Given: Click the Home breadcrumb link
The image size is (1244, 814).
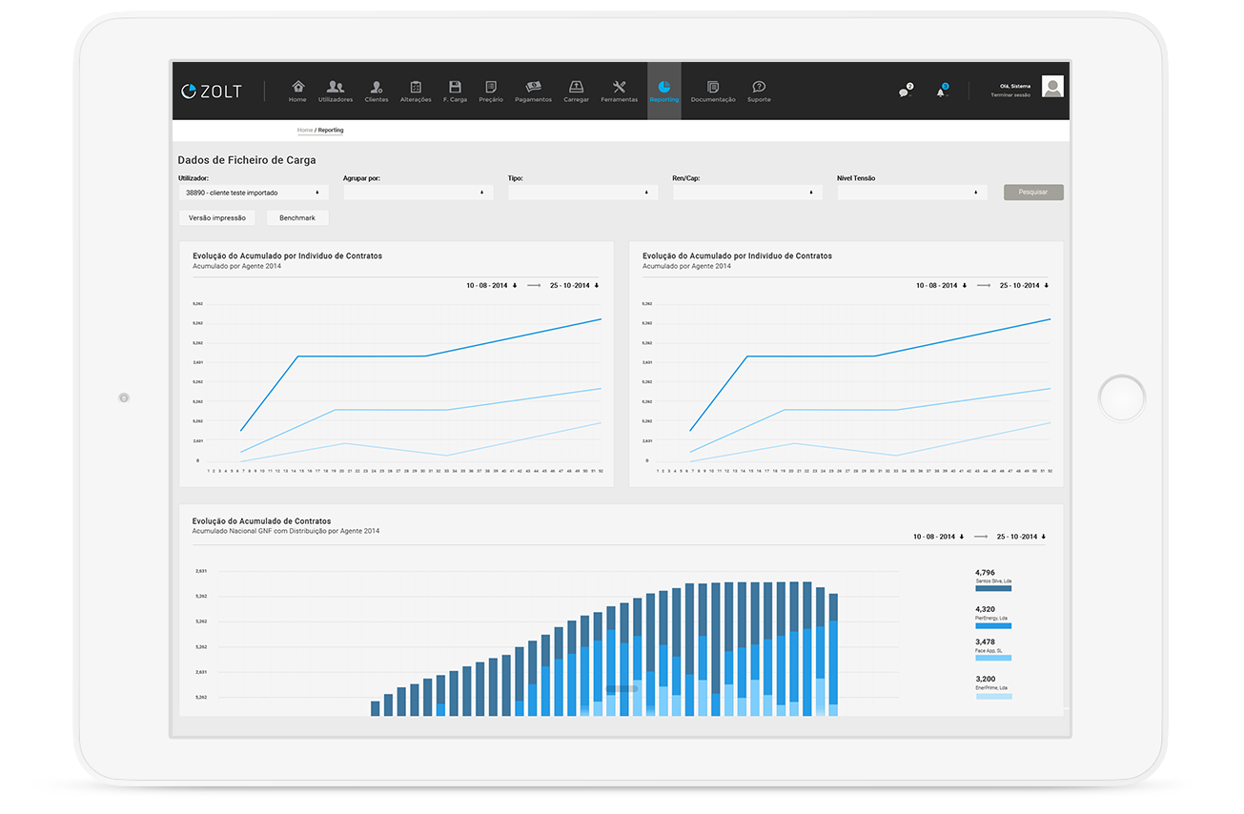Looking at the screenshot, I should [305, 130].
